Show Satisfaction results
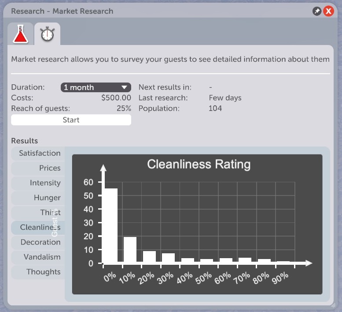Viewport: 342px width, 312px height. click(38, 153)
